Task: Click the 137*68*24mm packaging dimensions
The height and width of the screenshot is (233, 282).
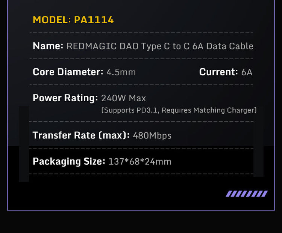Action: (140, 162)
